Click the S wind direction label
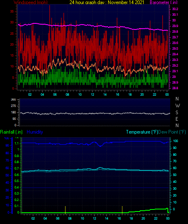The image size is (188, 224). point(177,113)
